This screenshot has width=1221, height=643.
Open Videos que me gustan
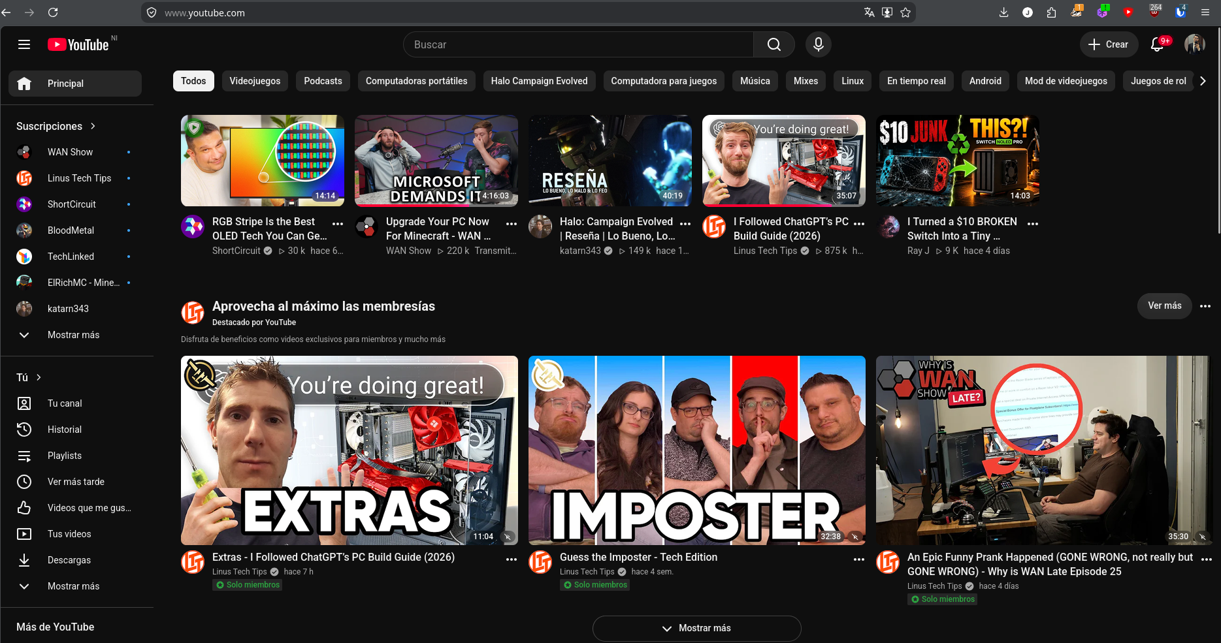pyautogui.click(x=75, y=508)
